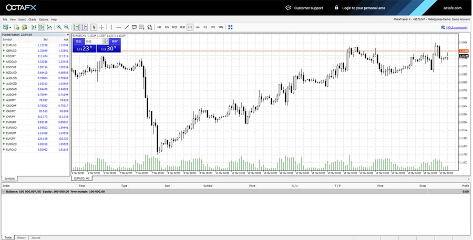Switch chart to line chart display
Viewport: 473px width, 240px height.
coord(49,27)
